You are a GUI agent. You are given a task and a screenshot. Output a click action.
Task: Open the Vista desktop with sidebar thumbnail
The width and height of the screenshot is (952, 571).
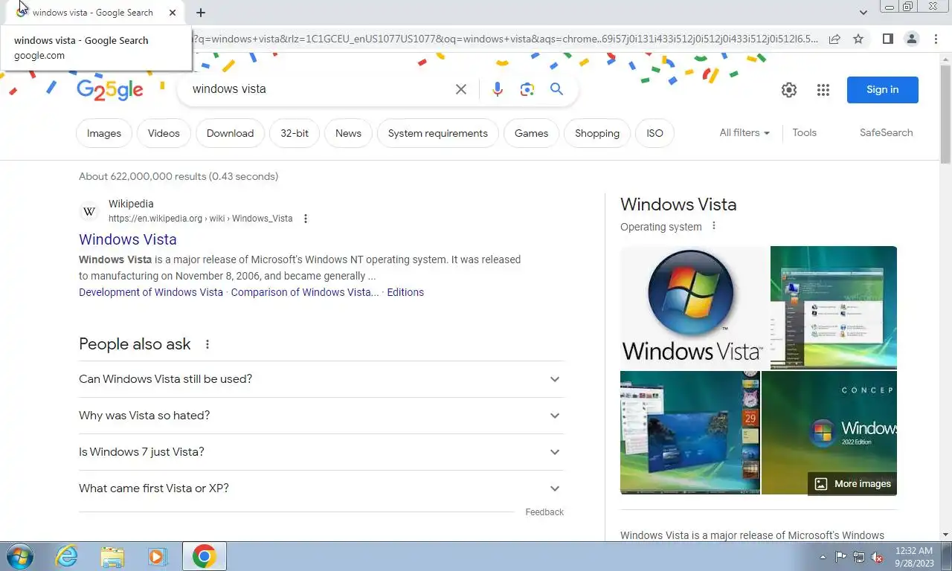pyautogui.click(x=690, y=433)
